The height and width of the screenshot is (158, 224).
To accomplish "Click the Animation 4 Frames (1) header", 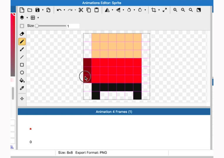I will tap(114, 112).
